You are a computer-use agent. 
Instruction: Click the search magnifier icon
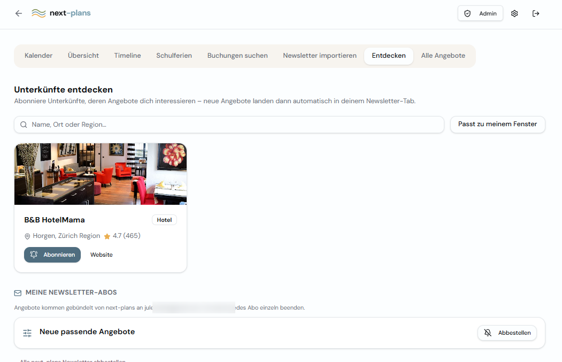click(x=24, y=125)
